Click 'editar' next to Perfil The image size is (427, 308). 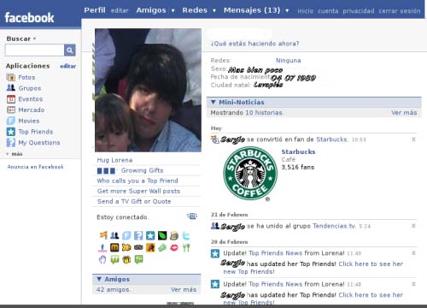[120, 11]
